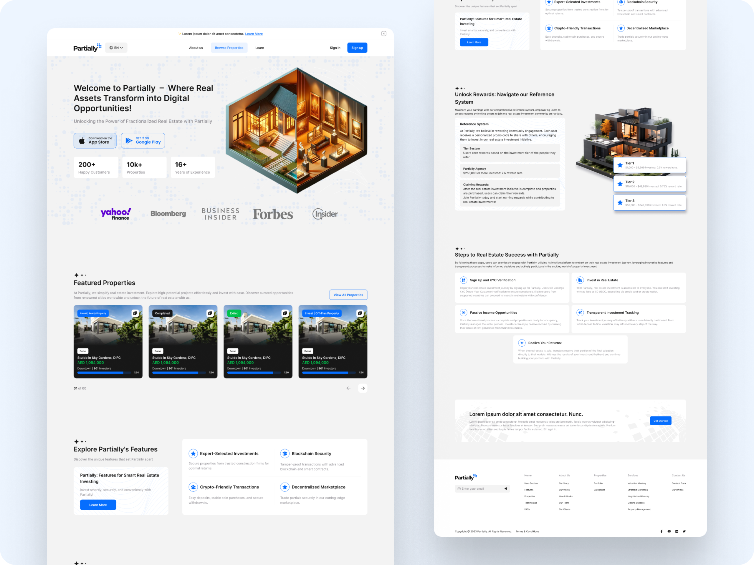Open the EN language dropdown

click(x=116, y=48)
